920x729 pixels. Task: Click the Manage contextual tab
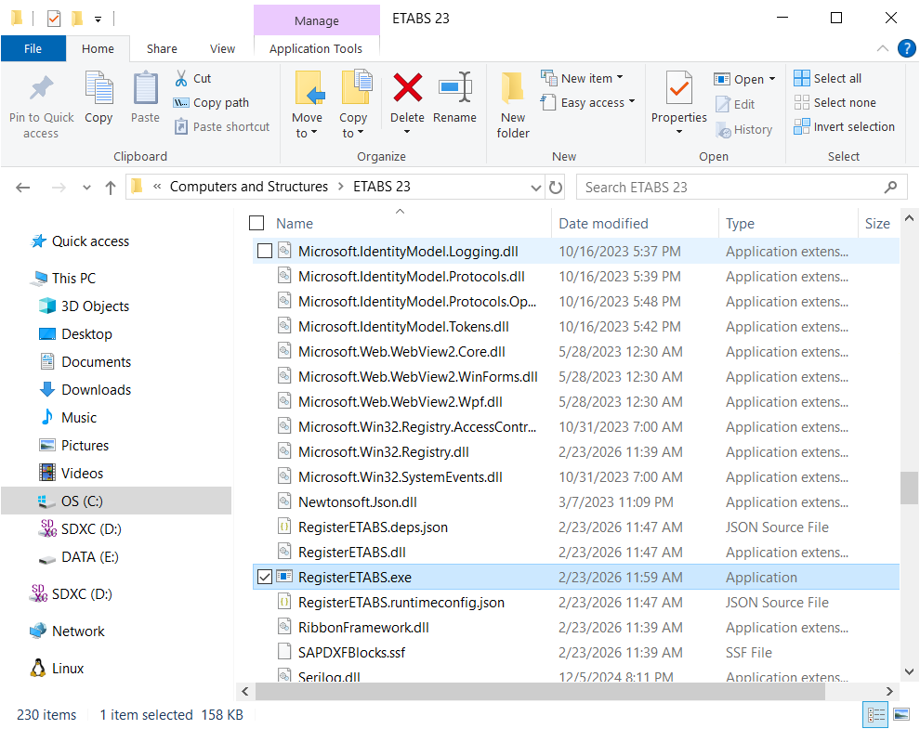[x=316, y=20]
